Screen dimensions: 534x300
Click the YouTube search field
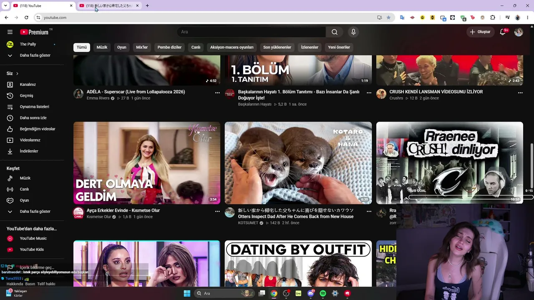[x=252, y=32]
